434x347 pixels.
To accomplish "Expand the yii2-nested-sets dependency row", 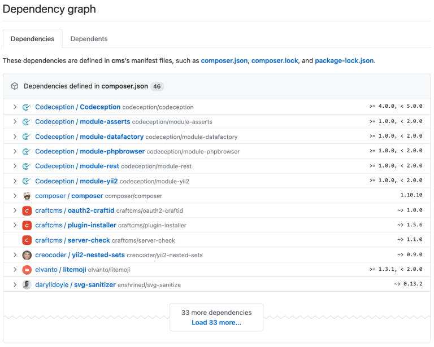I will 15,255.
